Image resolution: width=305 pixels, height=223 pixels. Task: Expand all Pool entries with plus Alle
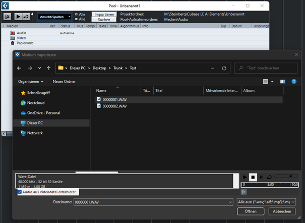point(80,15)
